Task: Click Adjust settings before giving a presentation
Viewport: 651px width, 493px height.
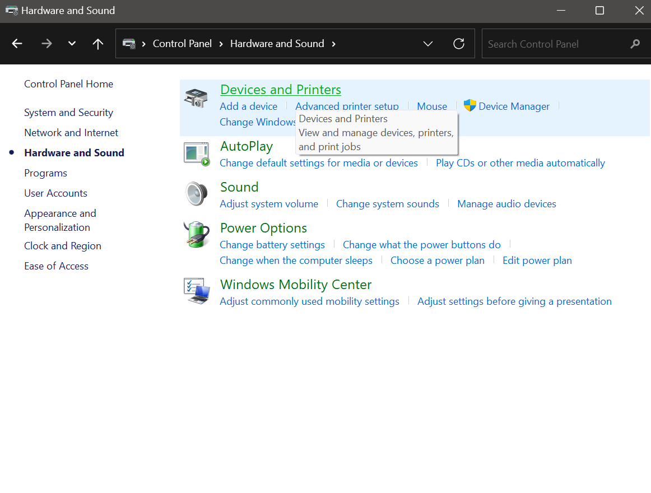Action: 514,301
